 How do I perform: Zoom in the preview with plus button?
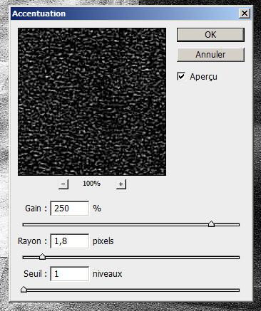121,184
